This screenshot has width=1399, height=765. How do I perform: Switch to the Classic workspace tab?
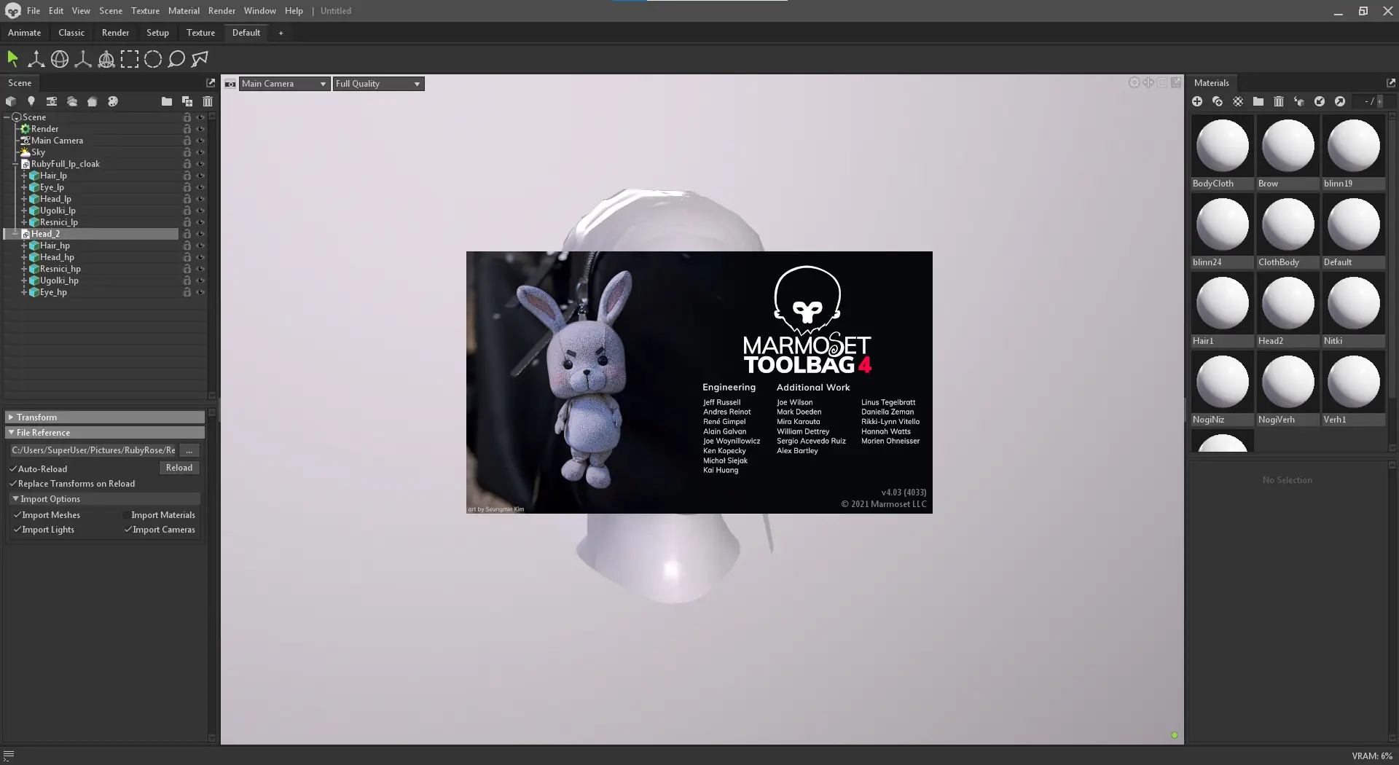click(x=71, y=33)
